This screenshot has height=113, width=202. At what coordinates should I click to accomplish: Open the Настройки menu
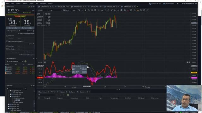[43, 3]
